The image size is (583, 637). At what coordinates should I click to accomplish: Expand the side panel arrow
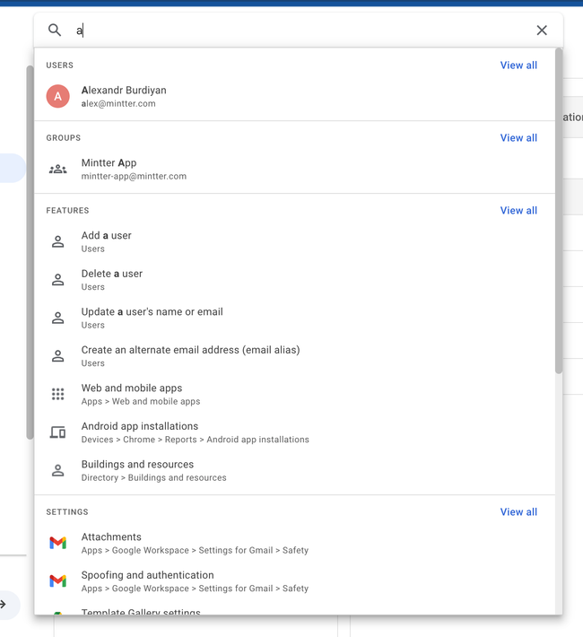coord(4,605)
